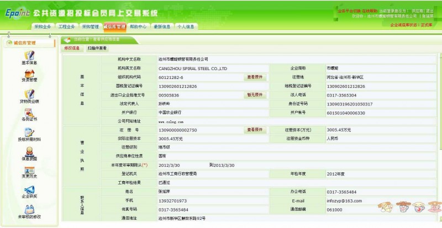Click the 沧州市工商行政管理局 registration authority value
The width and height of the screenshot is (442, 228).
177,174
